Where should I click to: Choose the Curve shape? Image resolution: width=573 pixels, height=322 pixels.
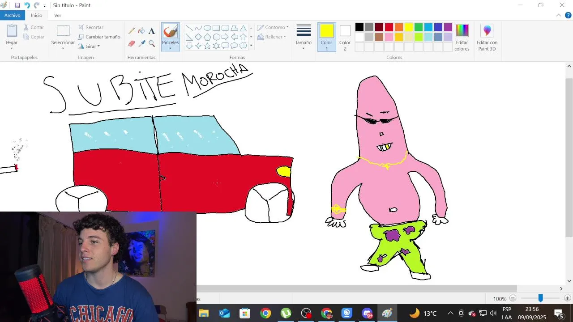pos(198,28)
